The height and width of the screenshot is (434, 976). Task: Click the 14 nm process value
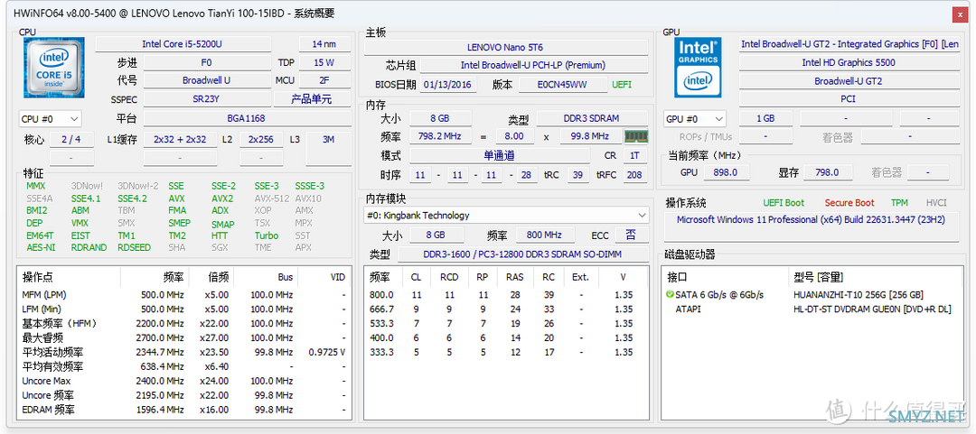324,44
